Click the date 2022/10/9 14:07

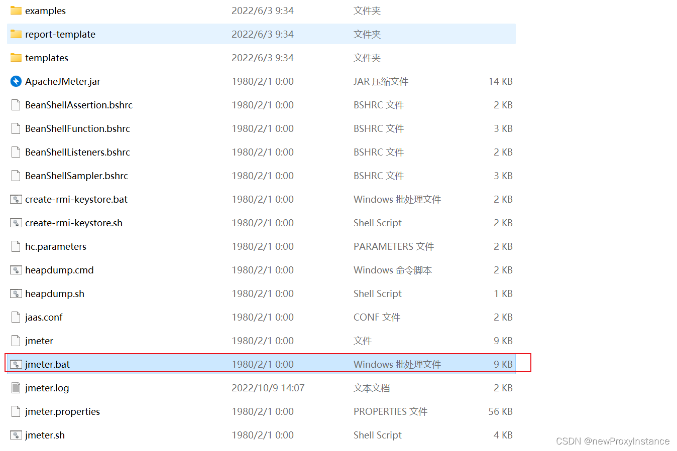[268, 388]
